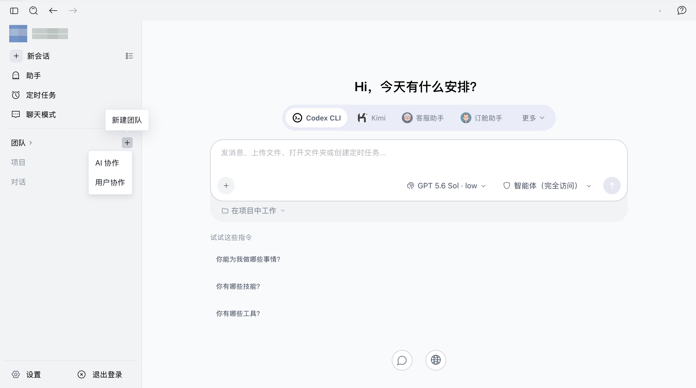Go forward with the right arrow
The height and width of the screenshot is (388, 696).
click(x=73, y=11)
